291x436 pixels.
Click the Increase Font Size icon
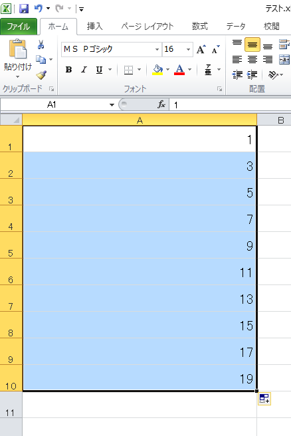pos(201,49)
